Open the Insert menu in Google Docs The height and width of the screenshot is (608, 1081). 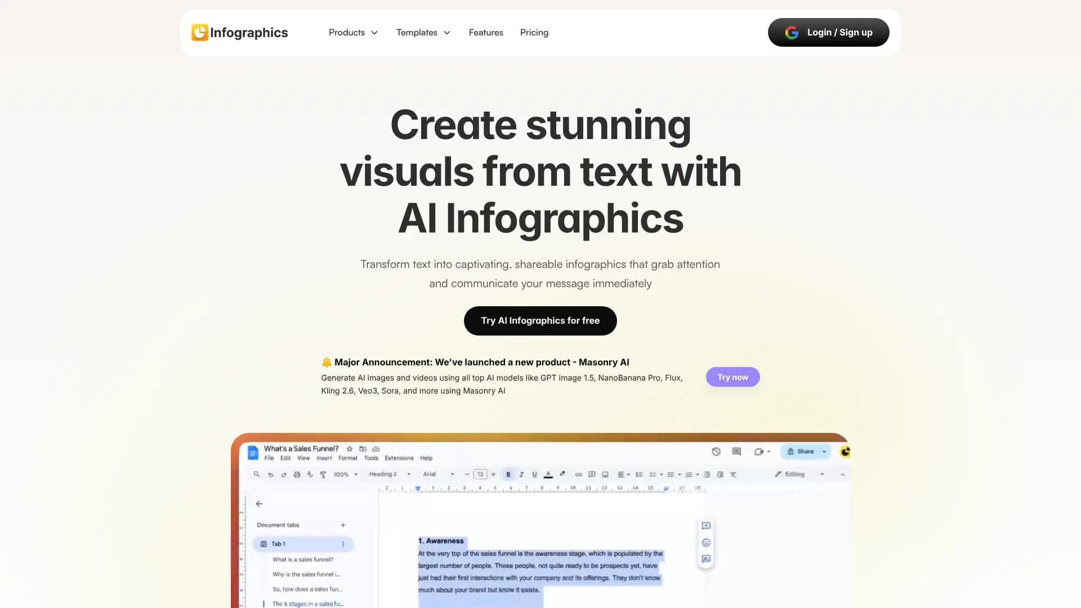point(324,458)
